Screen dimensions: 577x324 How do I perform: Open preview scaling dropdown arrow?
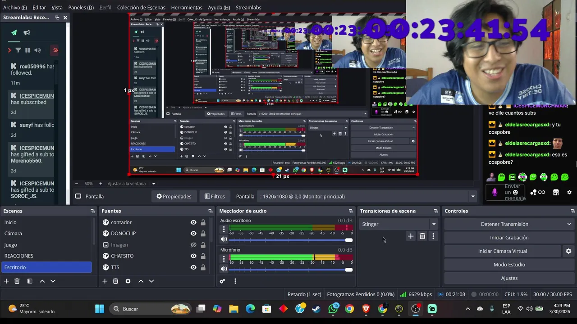click(x=153, y=184)
